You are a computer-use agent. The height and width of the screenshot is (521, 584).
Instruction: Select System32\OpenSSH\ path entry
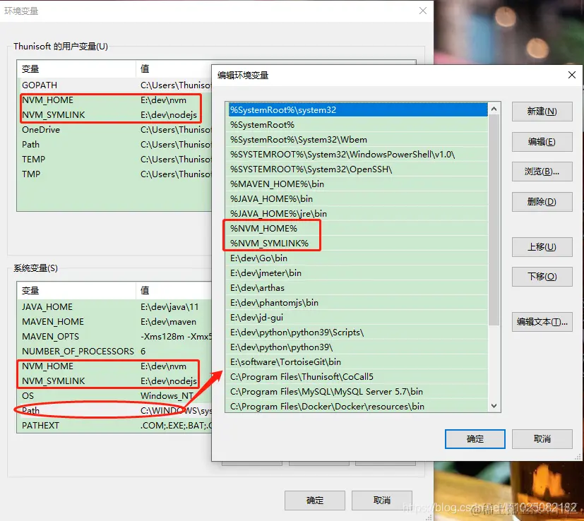[357, 169]
